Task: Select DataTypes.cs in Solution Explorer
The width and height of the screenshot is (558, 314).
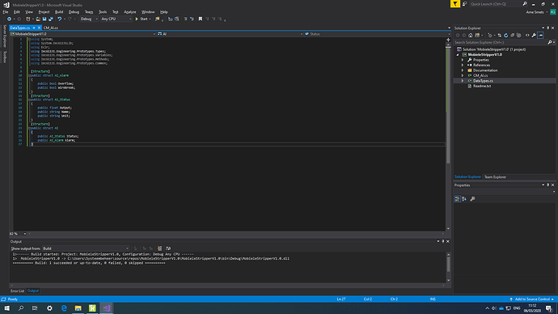Action: (483, 81)
